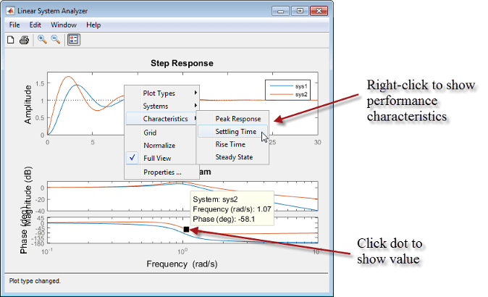Screen dimensions: 488x297
Task: Click the Frequency (rad/s) axis label
Action: (x=182, y=264)
